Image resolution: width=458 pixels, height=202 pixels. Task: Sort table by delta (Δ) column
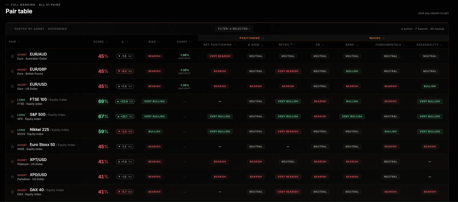125,42
